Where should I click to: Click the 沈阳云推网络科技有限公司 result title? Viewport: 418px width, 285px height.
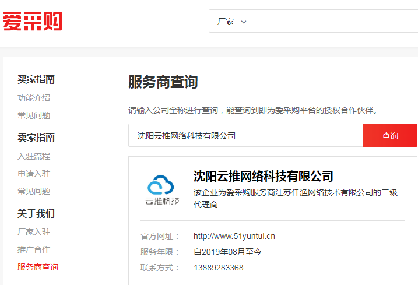point(264,176)
